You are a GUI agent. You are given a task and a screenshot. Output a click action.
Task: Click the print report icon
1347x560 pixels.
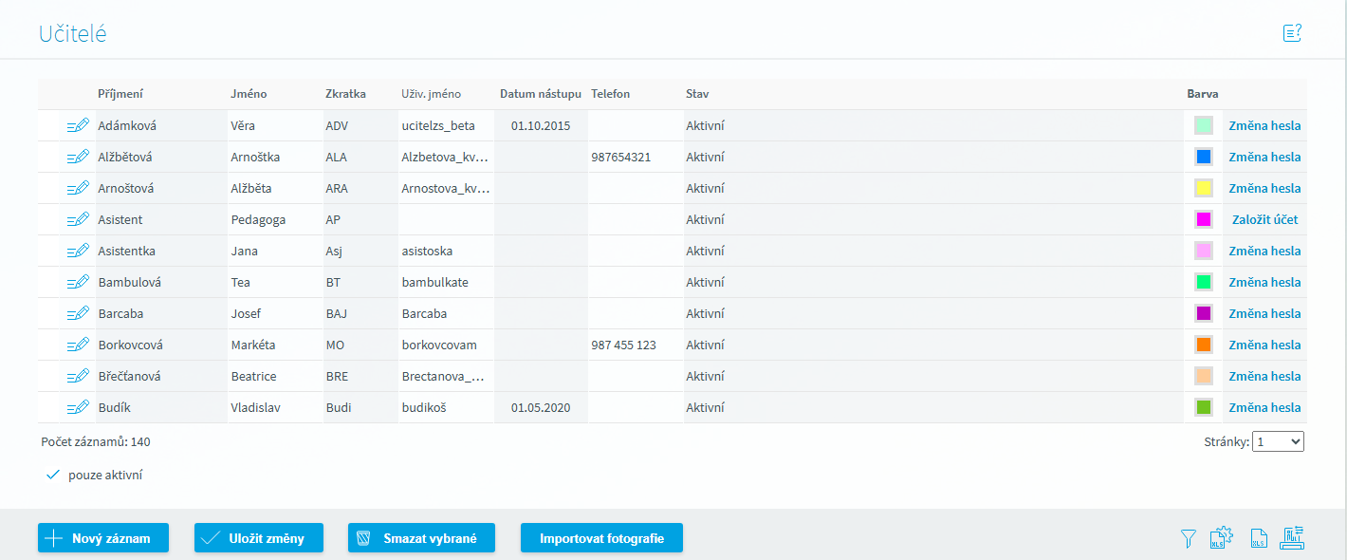click(x=1293, y=537)
